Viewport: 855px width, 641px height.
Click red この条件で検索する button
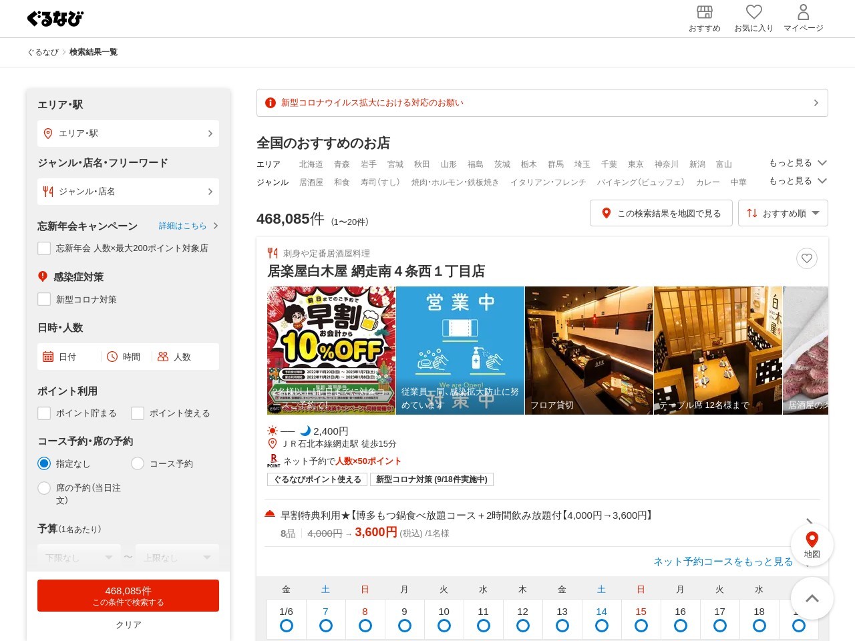[x=128, y=596]
